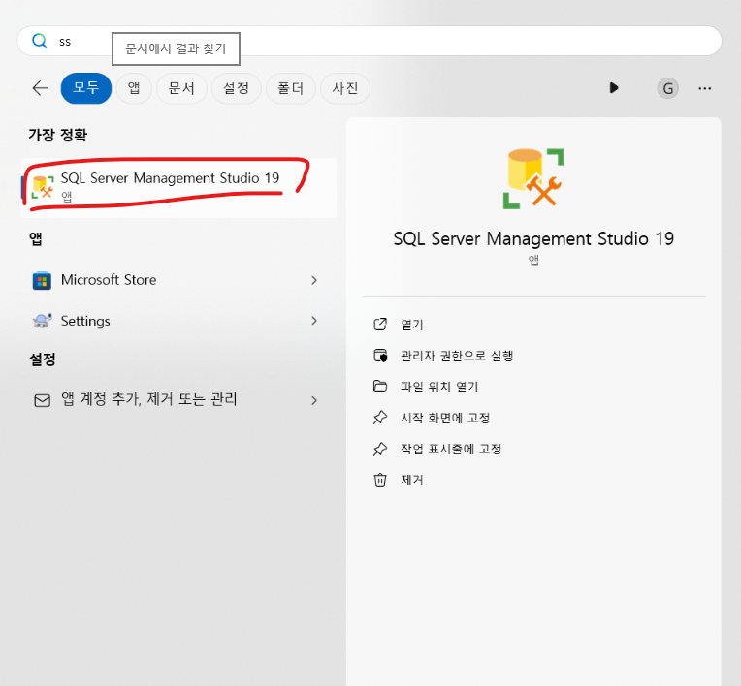Expand 앱 계정 추가 result details chevron
Screen dimensions: 741x686
314,400
